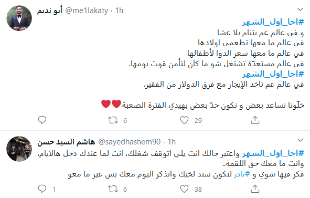Retweet the @me1lakaty tweet
Viewport: 310px width, 198px height.
pos(113,120)
